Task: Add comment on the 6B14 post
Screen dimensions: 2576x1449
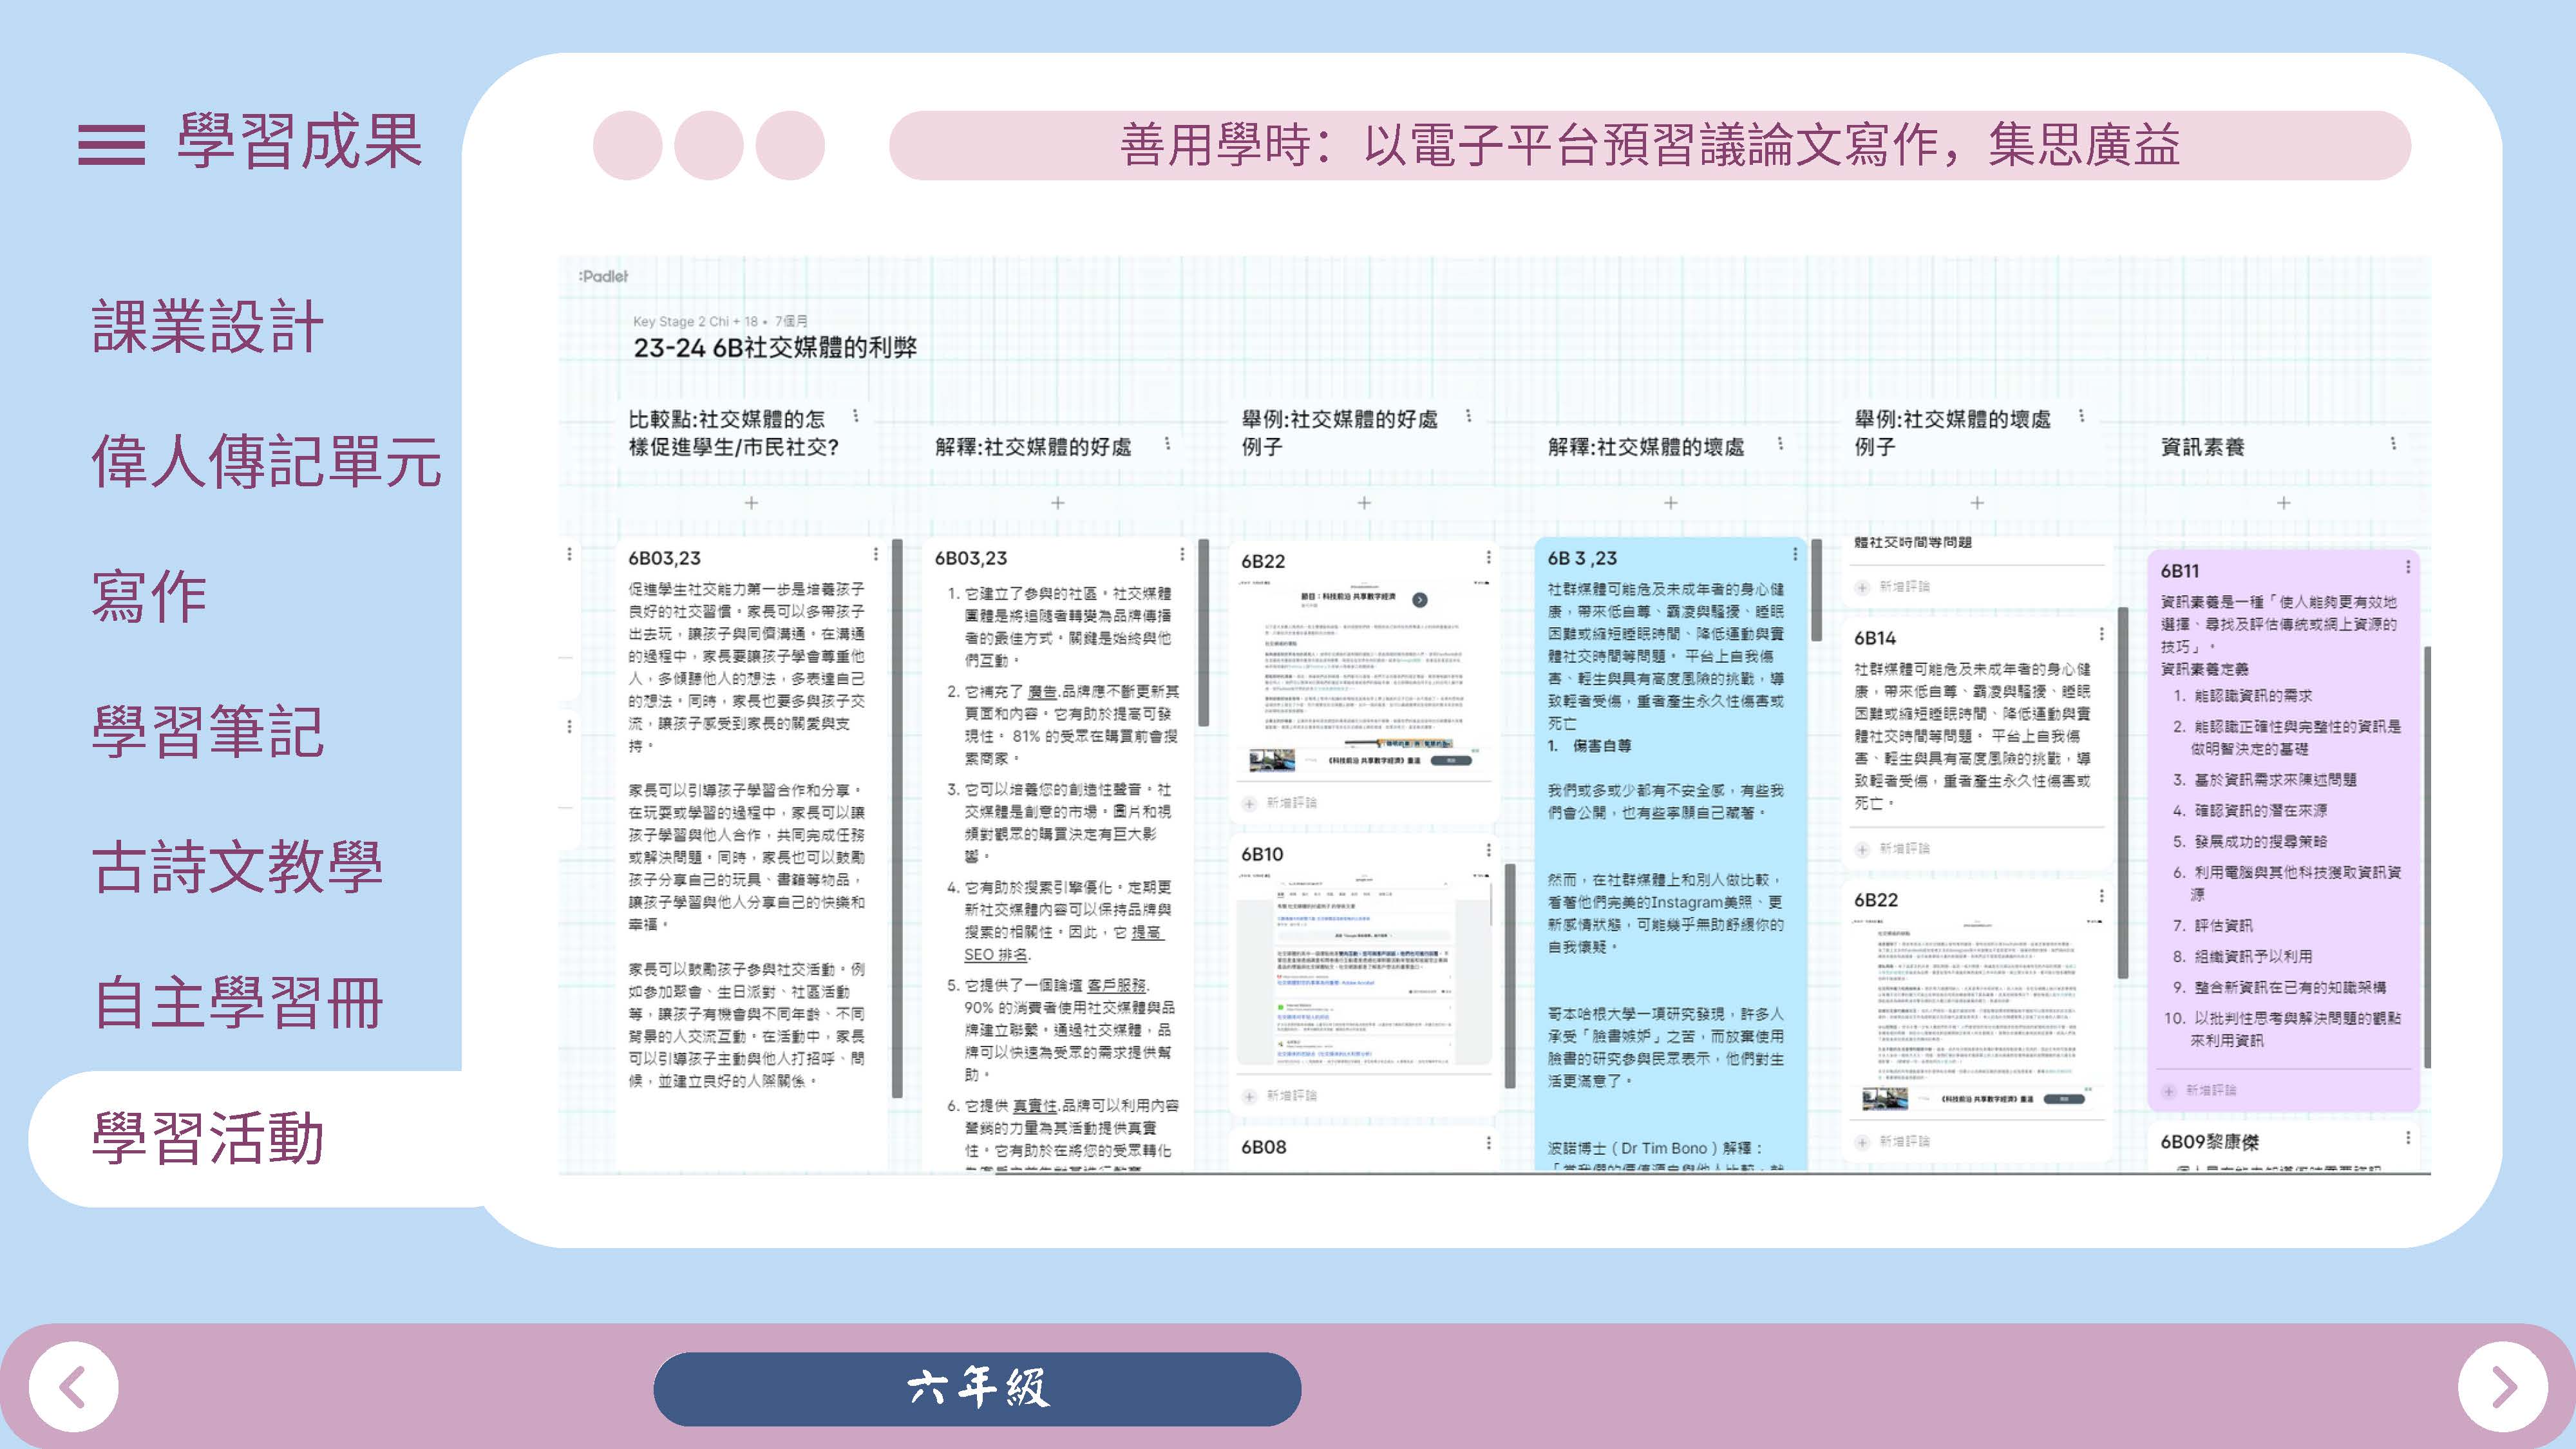Action: pyautogui.click(x=1893, y=849)
